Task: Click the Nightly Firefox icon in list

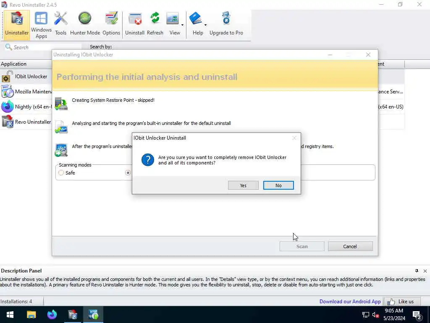Action: click(x=7, y=106)
